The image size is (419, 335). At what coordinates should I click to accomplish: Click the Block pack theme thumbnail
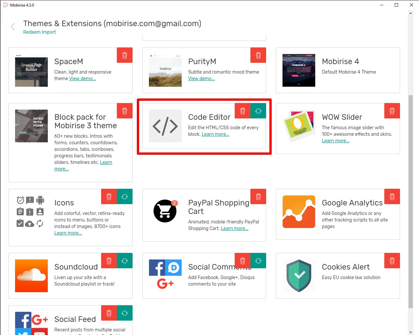coord(31,126)
